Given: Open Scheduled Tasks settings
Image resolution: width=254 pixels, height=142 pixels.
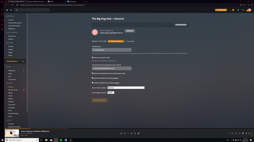Looking at the screenshot, I should tap(13, 114).
